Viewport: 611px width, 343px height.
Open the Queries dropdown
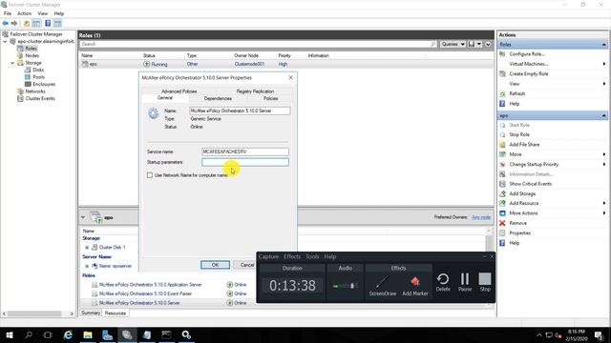[x=453, y=45]
